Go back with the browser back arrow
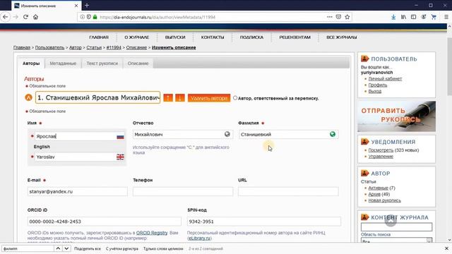Viewport: 452px width, 254px height. click(5, 17)
